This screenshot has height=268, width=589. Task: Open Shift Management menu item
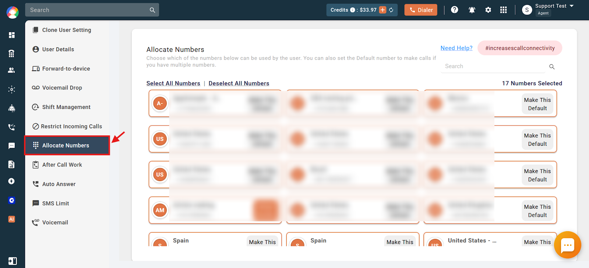tap(66, 107)
